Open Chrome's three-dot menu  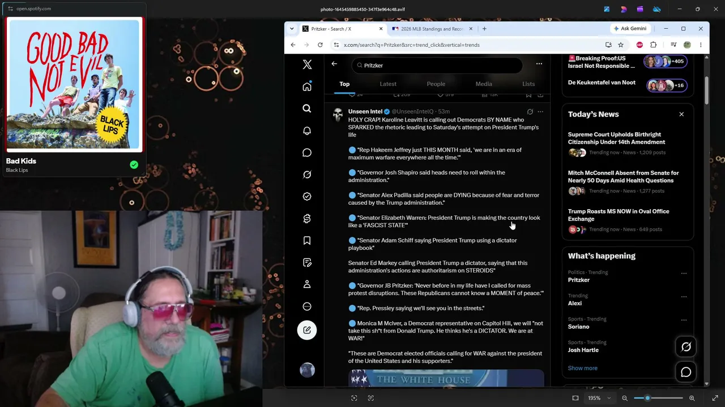coord(701,45)
